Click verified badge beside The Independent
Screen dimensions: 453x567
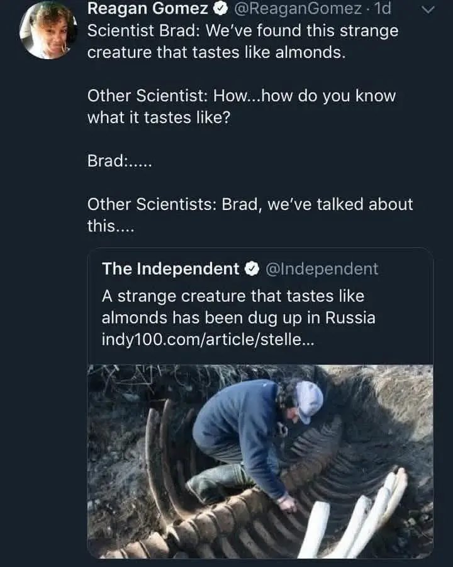tap(252, 269)
